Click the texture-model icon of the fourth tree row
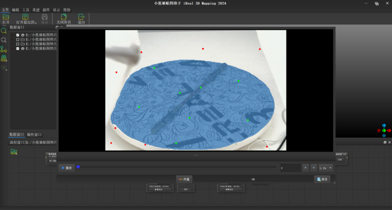Screen dimensions: 392x210 pyautogui.click(x=22, y=48)
